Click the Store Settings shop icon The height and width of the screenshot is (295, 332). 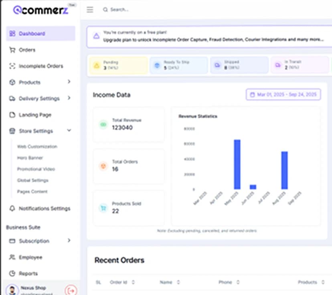coord(12,131)
